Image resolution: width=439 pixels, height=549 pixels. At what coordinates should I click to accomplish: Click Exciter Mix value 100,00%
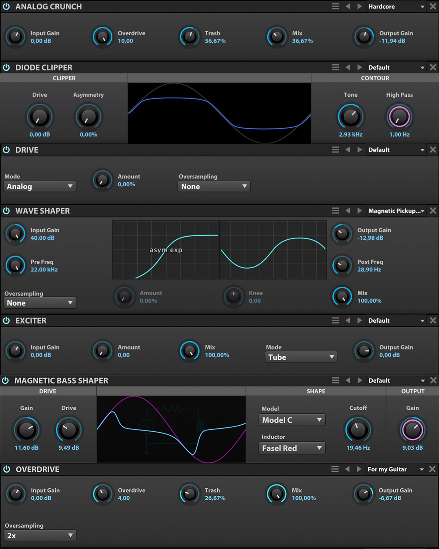tap(217, 355)
